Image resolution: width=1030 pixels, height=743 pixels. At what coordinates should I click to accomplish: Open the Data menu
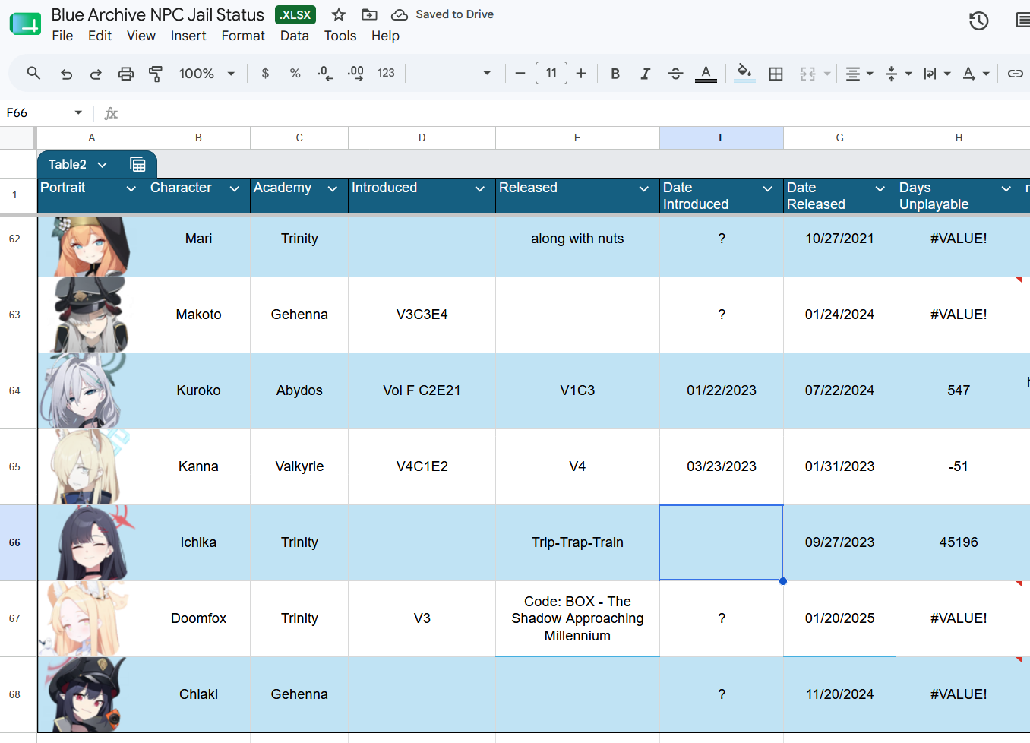pyautogui.click(x=295, y=36)
